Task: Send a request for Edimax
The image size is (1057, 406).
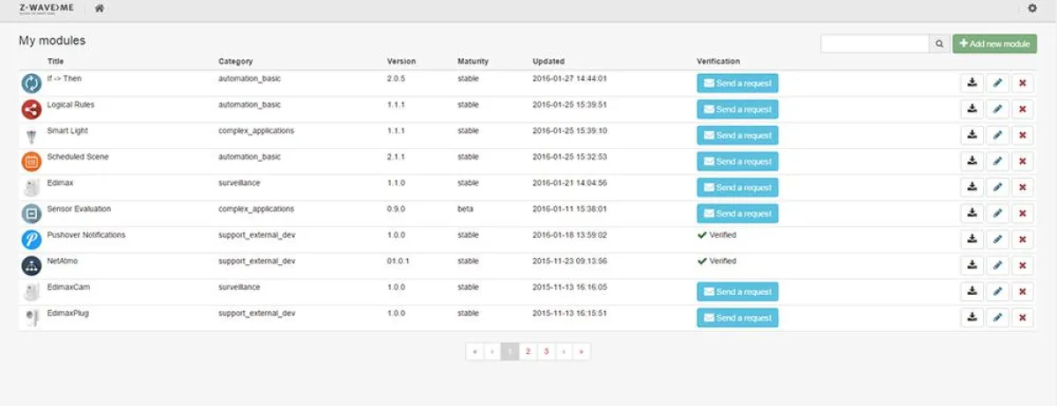Action: (737, 188)
